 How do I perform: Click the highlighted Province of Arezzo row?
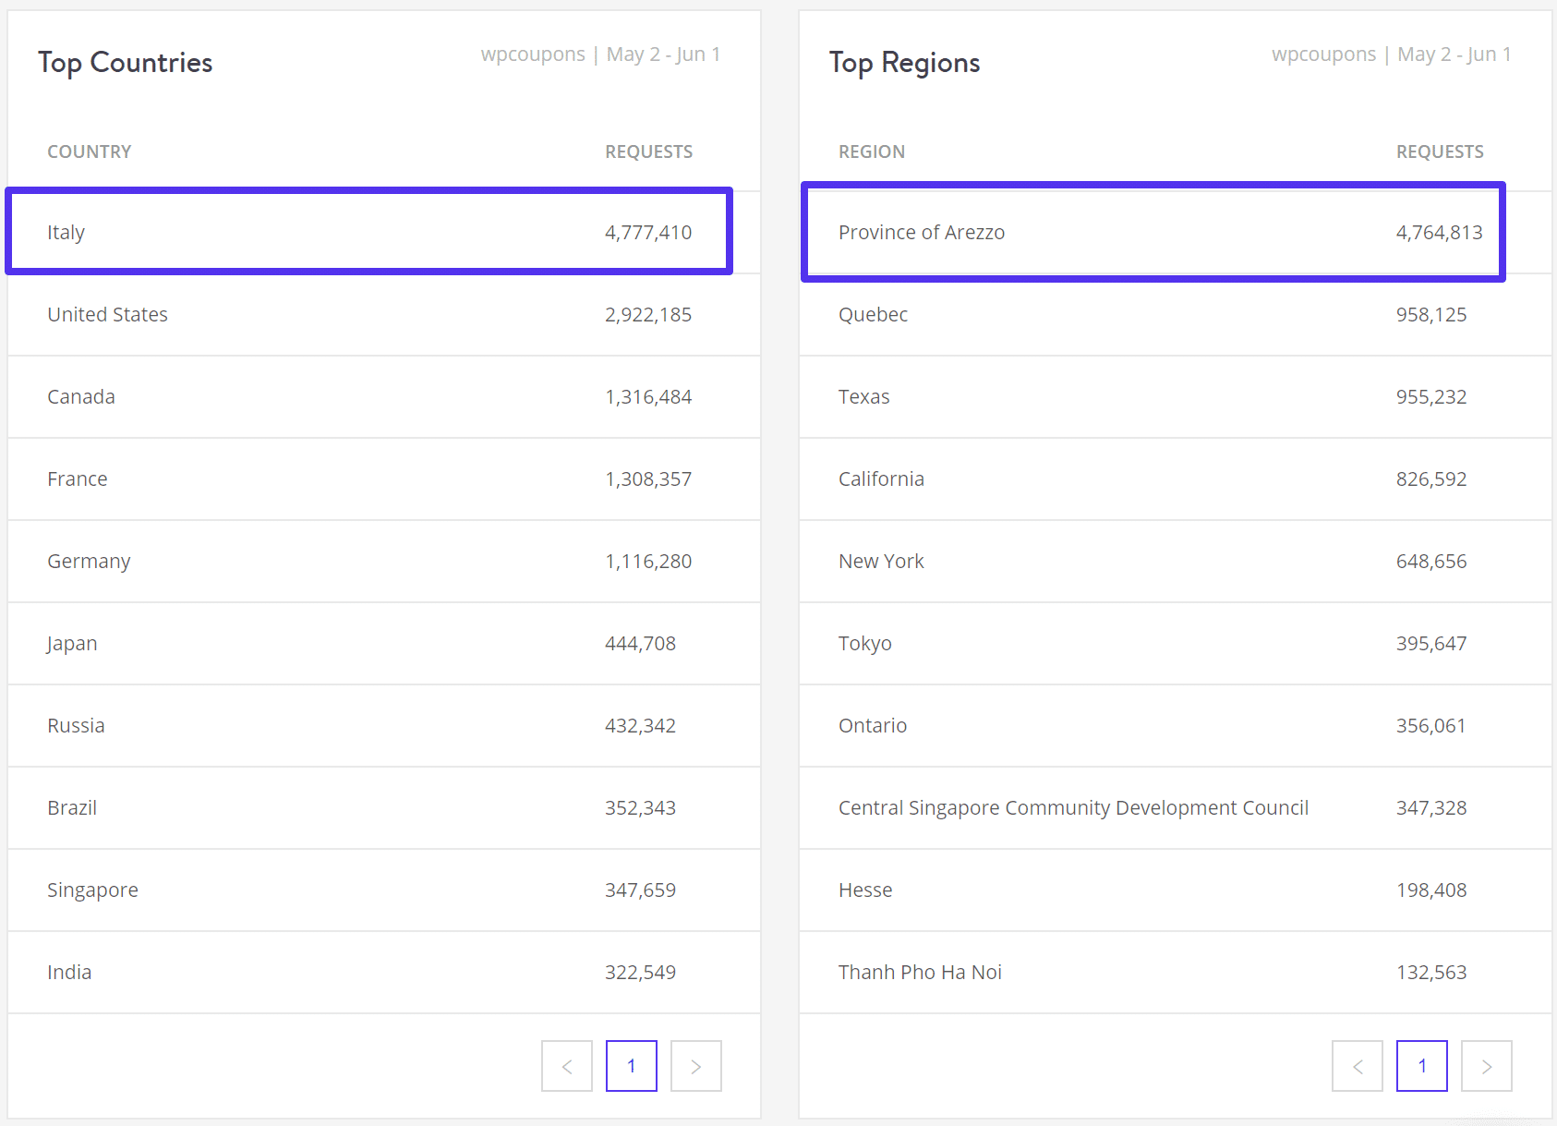(x=1153, y=232)
